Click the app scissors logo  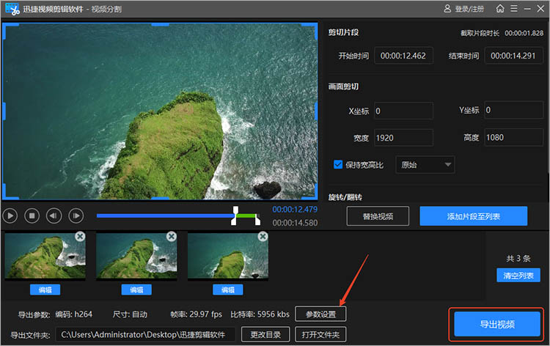pyautogui.click(x=12, y=9)
